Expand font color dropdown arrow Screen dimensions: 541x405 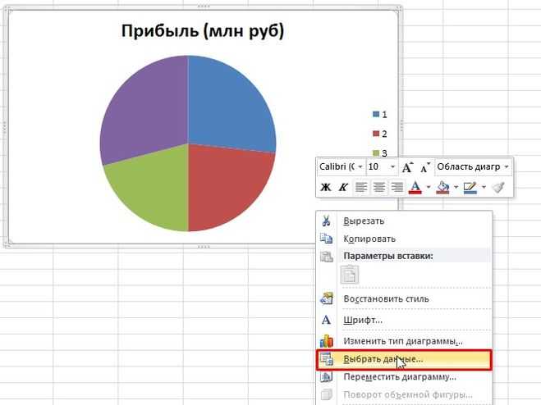pos(429,187)
